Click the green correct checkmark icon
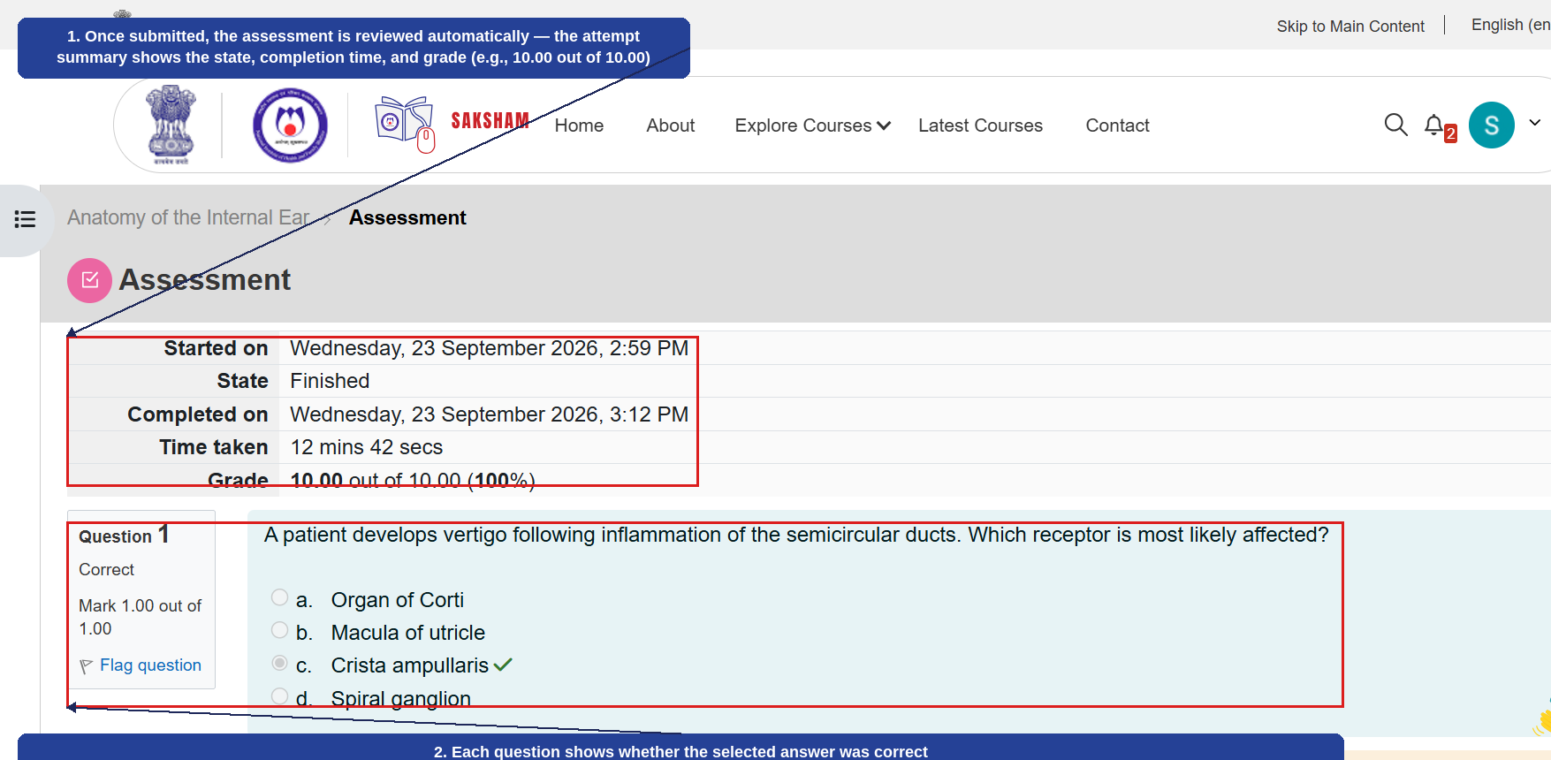1551x760 pixels. click(503, 665)
